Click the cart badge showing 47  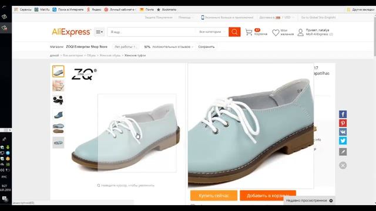point(257,30)
